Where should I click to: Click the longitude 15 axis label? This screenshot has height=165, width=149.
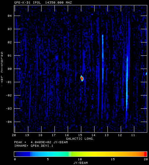tap(80, 135)
